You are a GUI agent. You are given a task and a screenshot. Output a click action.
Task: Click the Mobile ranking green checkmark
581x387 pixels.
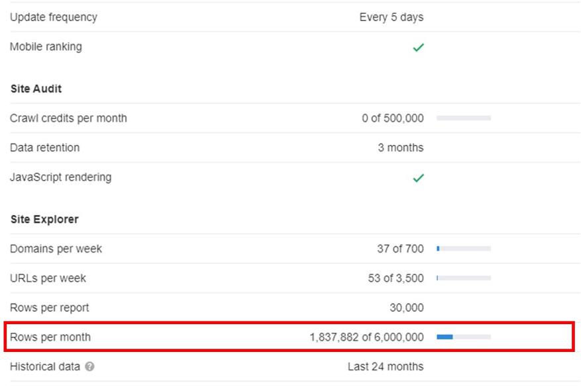pyautogui.click(x=418, y=48)
